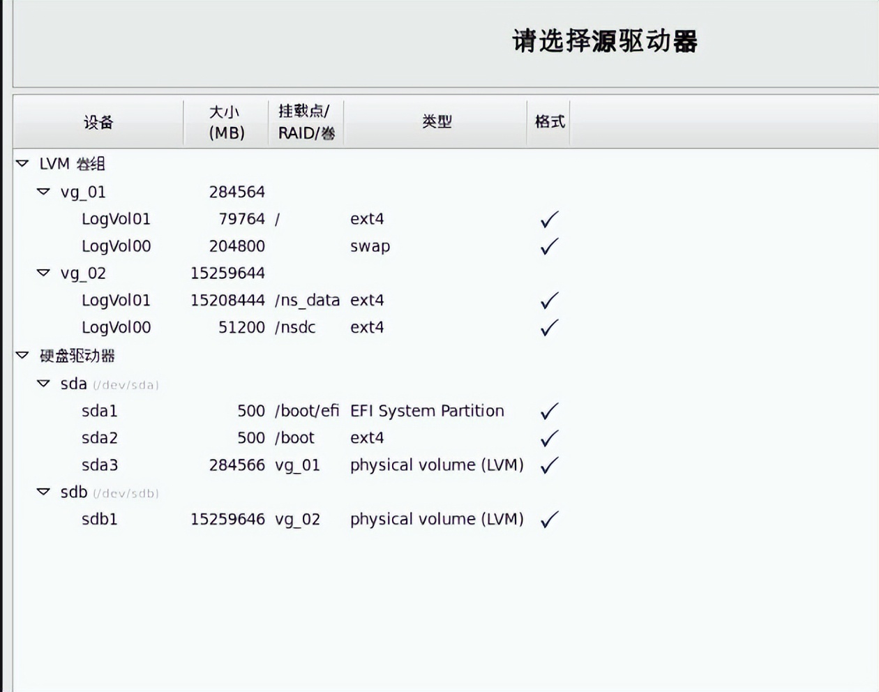
Task: Toggle format checkmark for /ns_data volume
Action: point(548,300)
